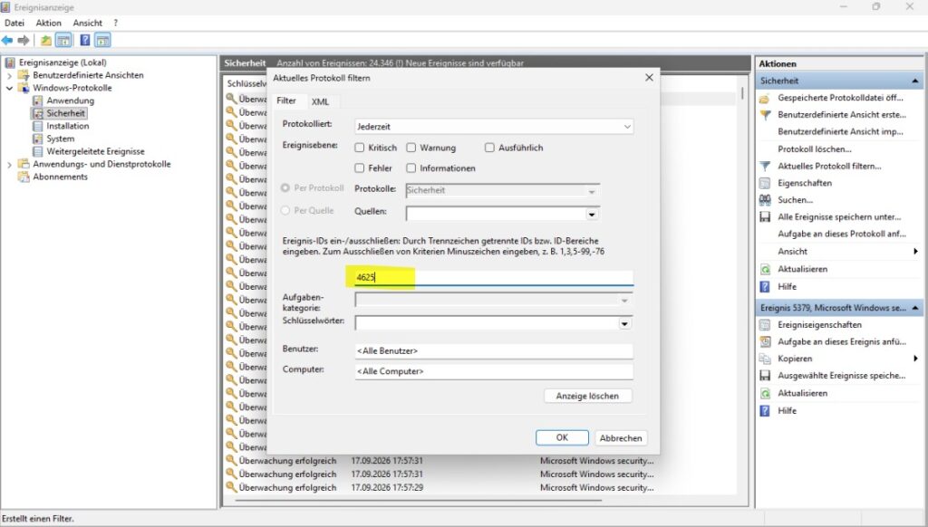
Task: Click the blue Help toolbar icon
Action: click(84, 40)
